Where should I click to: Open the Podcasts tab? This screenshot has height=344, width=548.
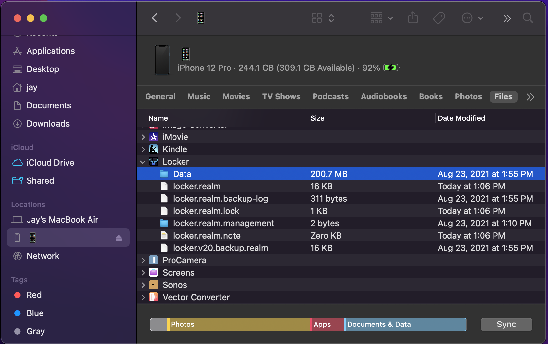coord(330,97)
